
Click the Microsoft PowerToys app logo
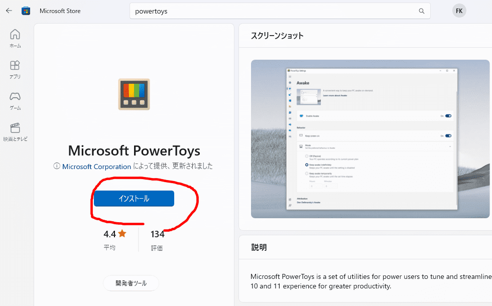[x=134, y=94]
